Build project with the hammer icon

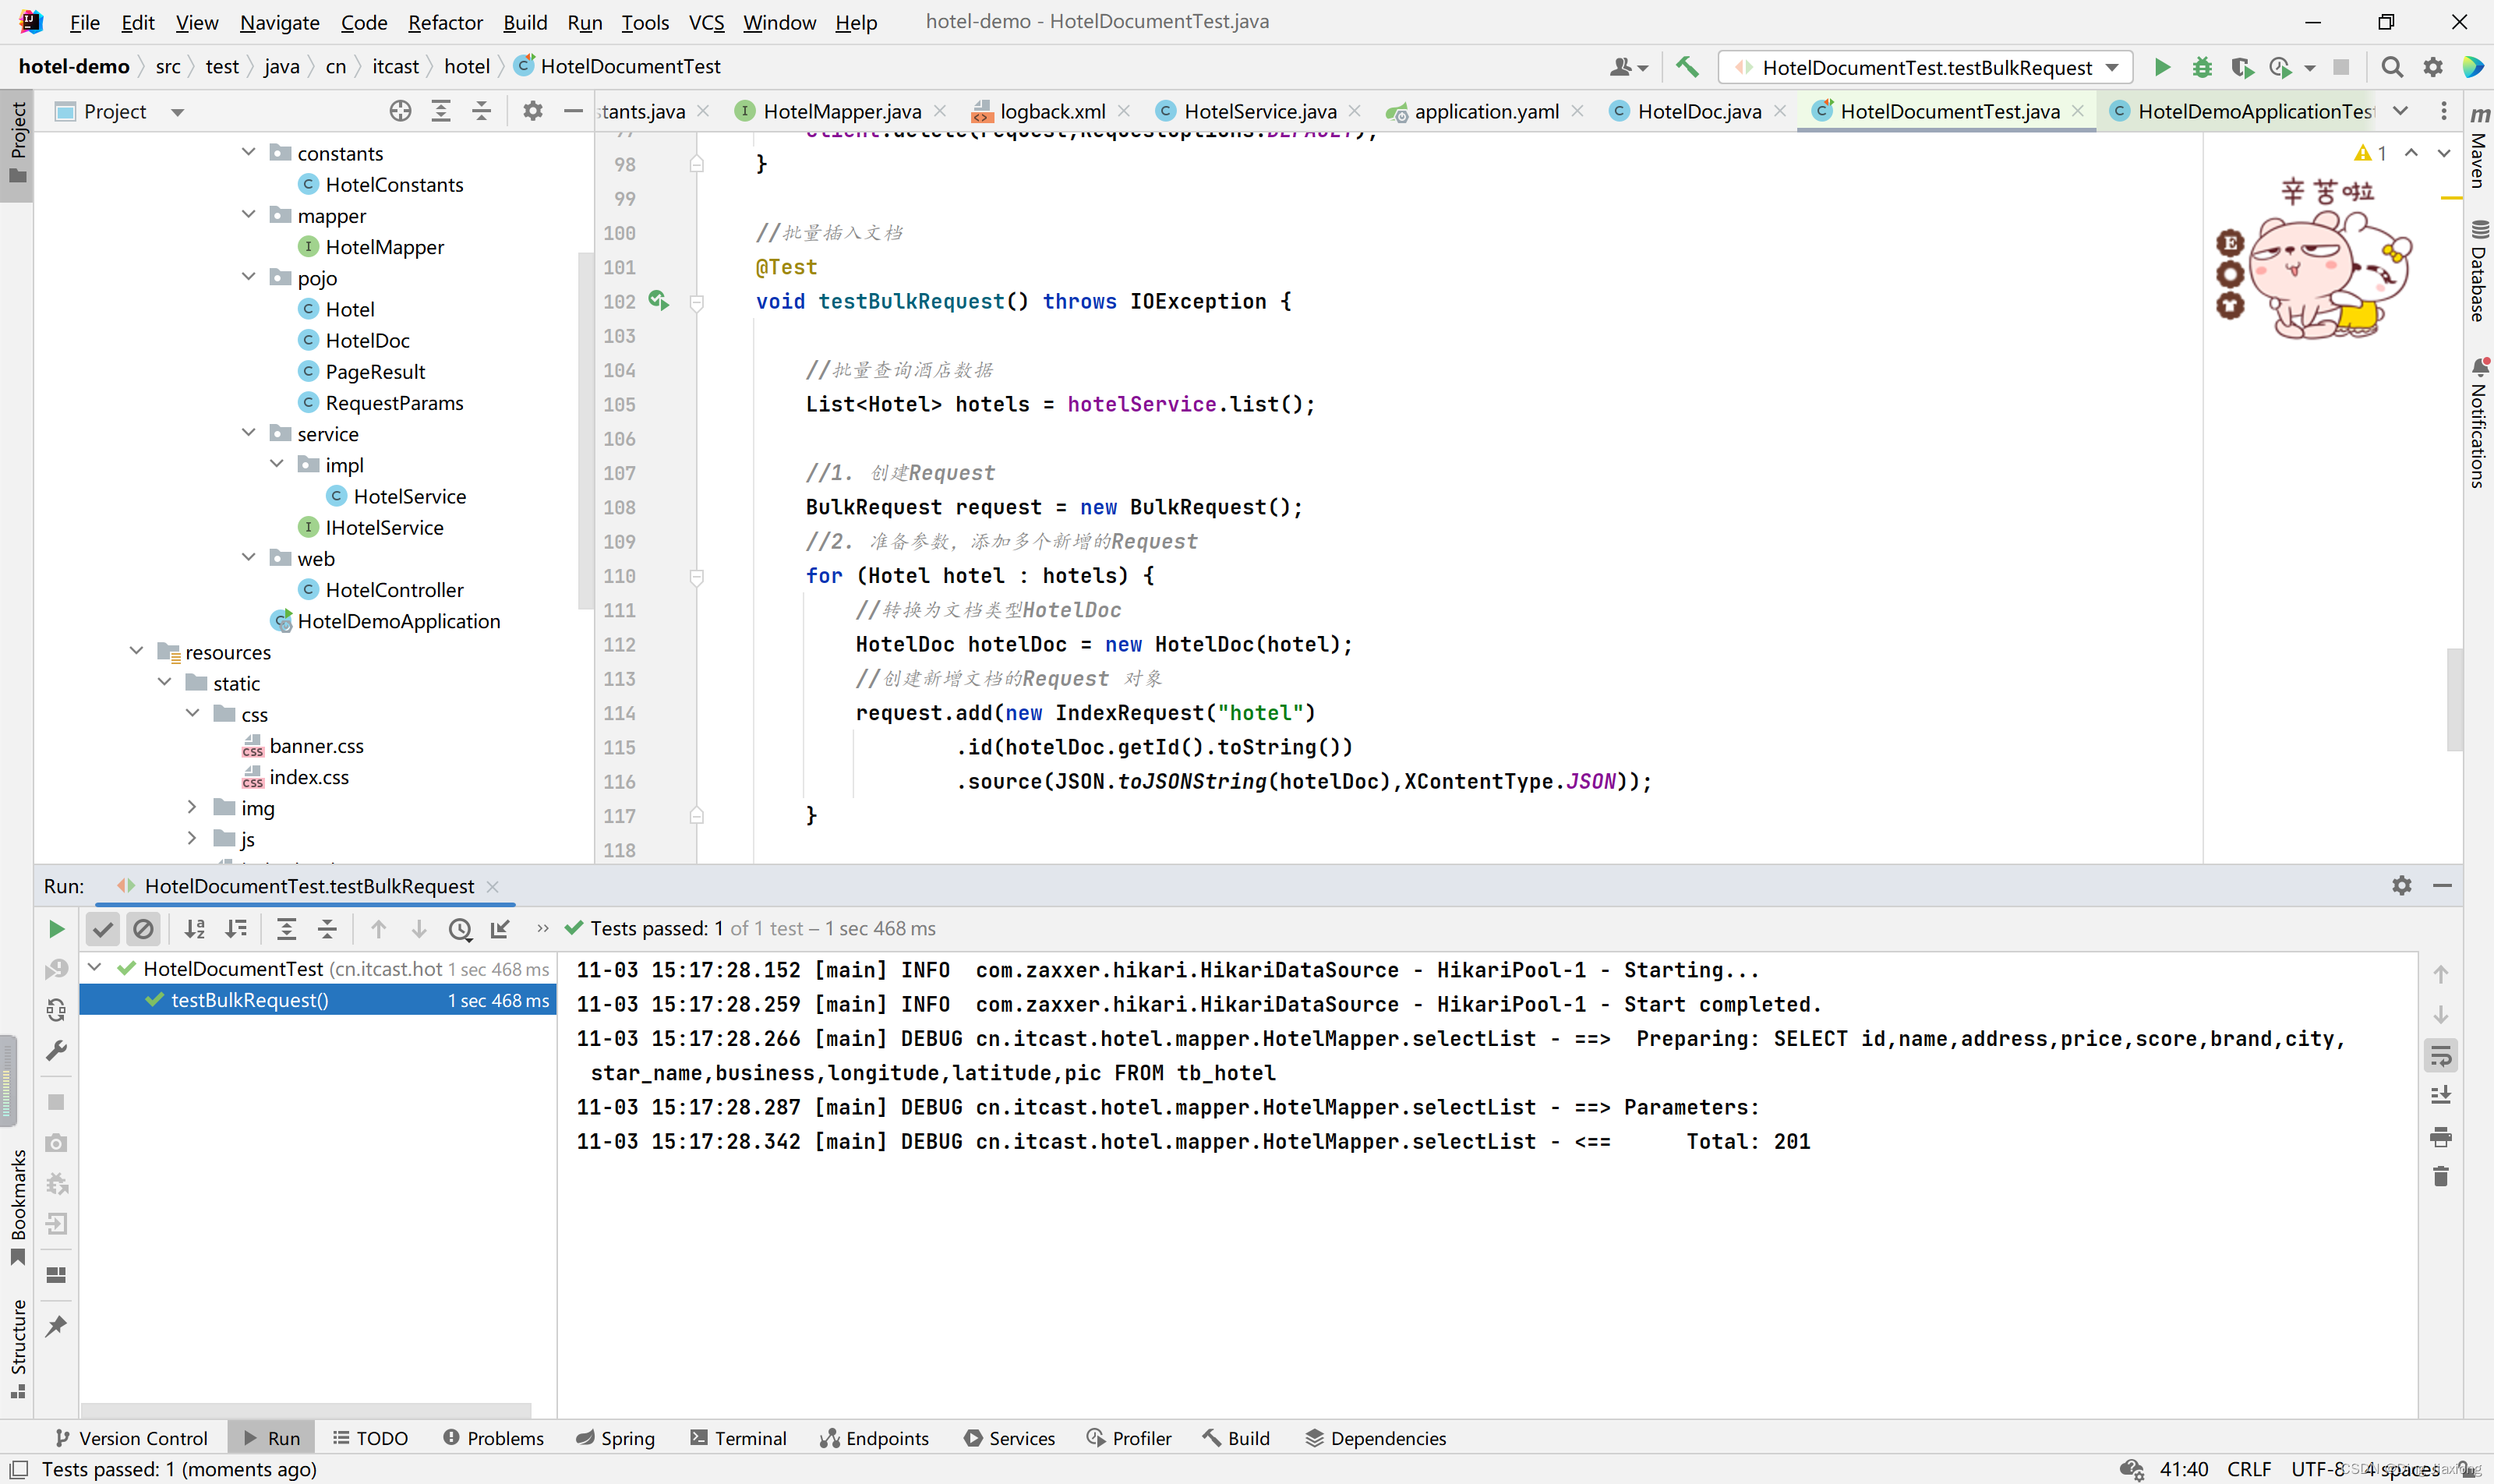(x=1687, y=67)
